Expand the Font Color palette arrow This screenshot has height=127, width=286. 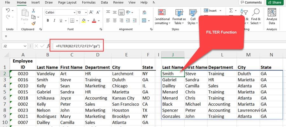tap(99, 21)
